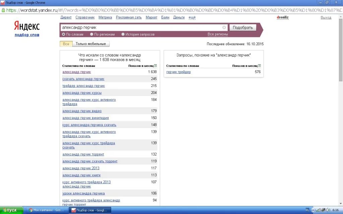This screenshot has width=343, height=214.
Task: Open query 'александр герчик книги'
Action: tap(81, 175)
